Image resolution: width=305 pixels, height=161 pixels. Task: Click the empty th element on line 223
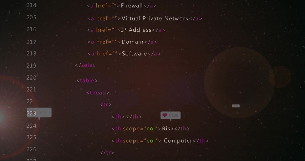(127, 116)
